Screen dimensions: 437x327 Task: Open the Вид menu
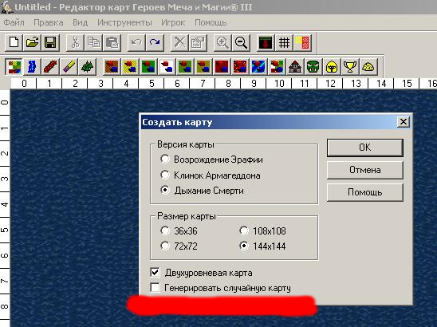coord(81,22)
